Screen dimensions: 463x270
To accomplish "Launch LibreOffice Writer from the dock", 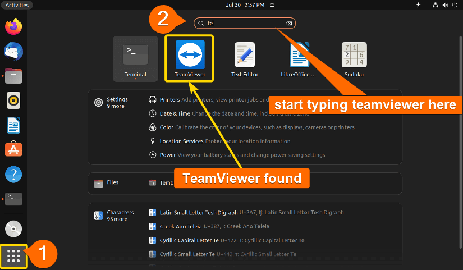I will (x=13, y=125).
